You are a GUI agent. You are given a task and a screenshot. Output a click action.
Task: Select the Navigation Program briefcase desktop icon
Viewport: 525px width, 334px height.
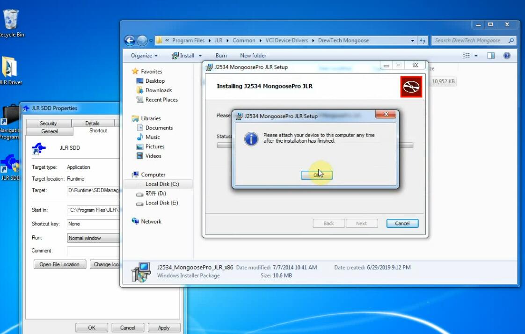(10, 122)
